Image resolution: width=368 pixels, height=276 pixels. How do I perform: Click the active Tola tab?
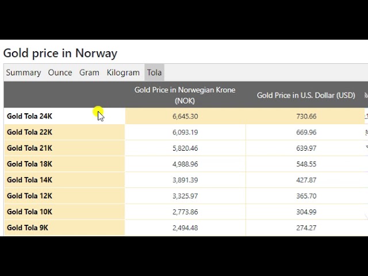(x=154, y=72)
